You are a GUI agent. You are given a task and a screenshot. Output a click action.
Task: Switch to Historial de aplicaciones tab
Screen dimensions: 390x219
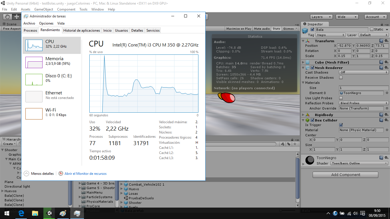tap(82, 30)
